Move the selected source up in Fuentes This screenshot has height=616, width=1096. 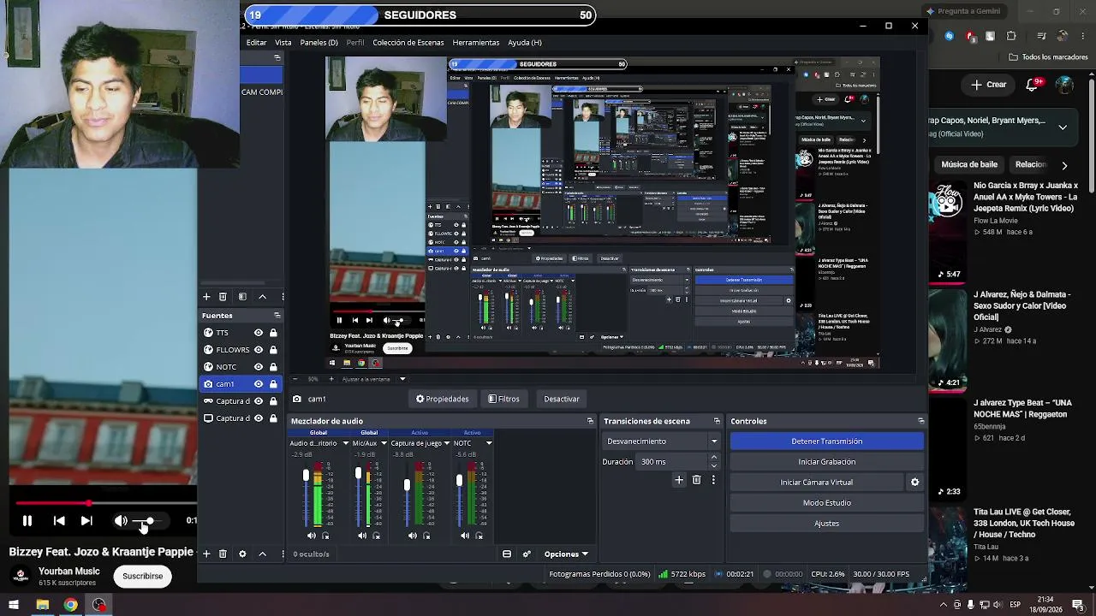(x=262, y=554)
